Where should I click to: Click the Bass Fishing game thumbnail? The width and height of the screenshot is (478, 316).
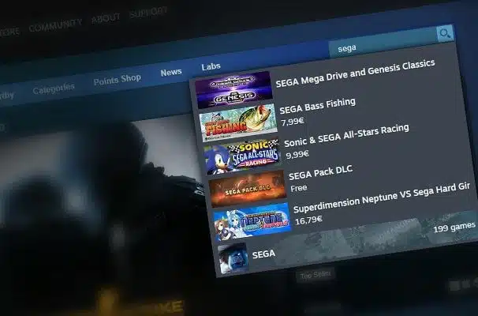tap(238, 122)
